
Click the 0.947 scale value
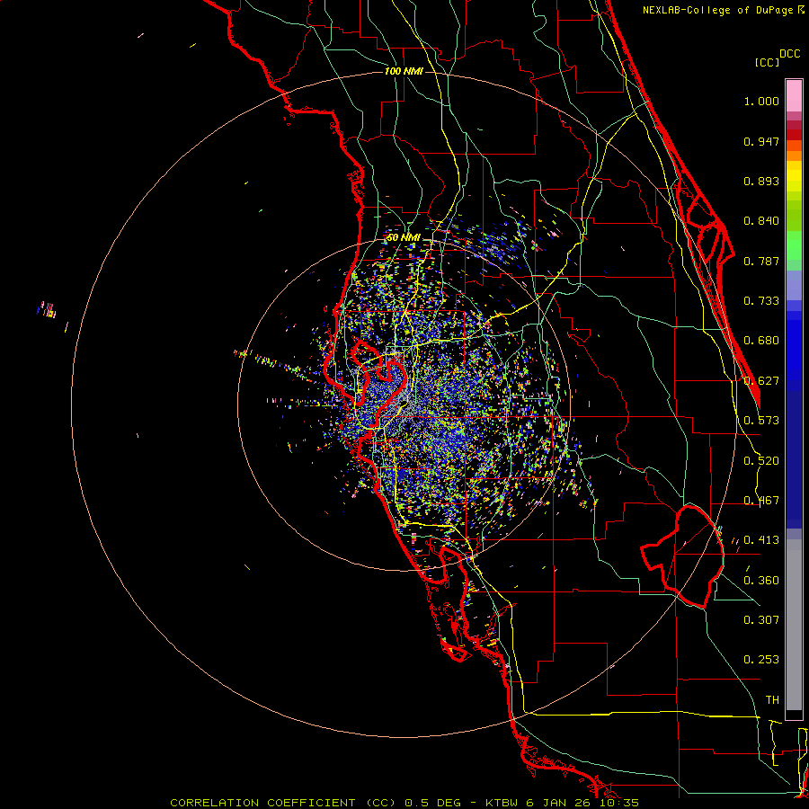pyautogui.click(x=761, y=141)
